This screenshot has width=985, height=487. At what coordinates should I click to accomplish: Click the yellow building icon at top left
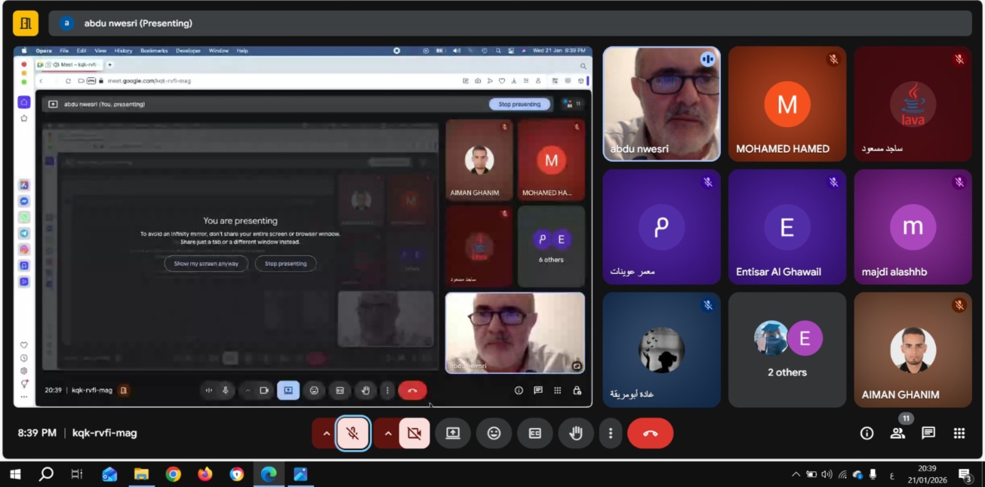pos(26,23)
